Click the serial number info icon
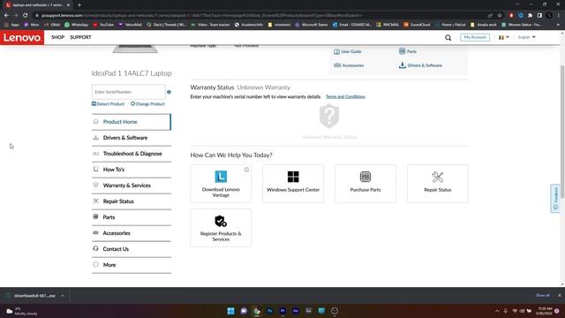The height and width of the screenshot is (318, 565). pos(169,92)
